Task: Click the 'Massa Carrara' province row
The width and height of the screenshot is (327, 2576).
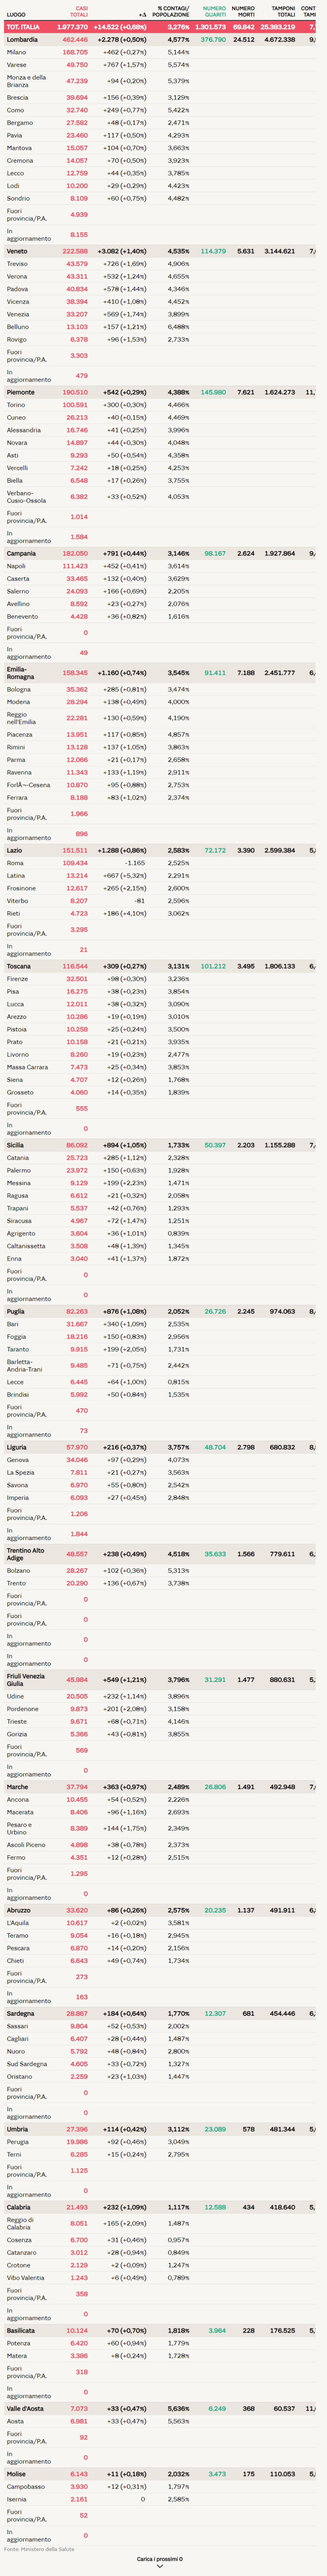Action: pos(160,1067)
